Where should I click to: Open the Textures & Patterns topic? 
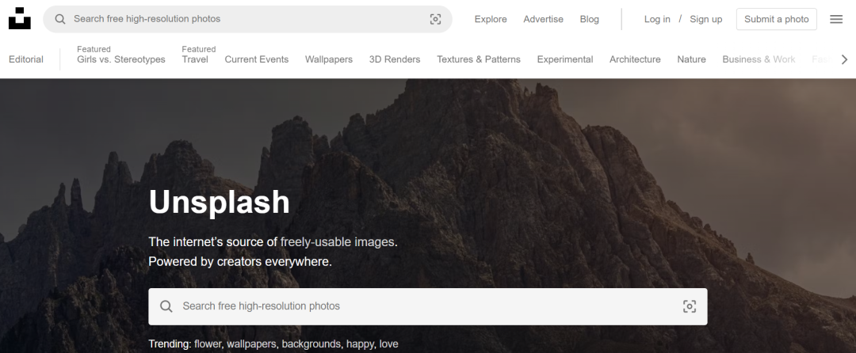coord(478,59)
